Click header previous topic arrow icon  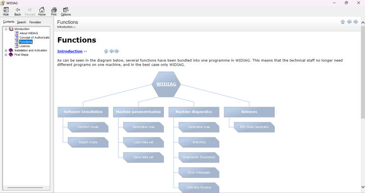[349, 22]
